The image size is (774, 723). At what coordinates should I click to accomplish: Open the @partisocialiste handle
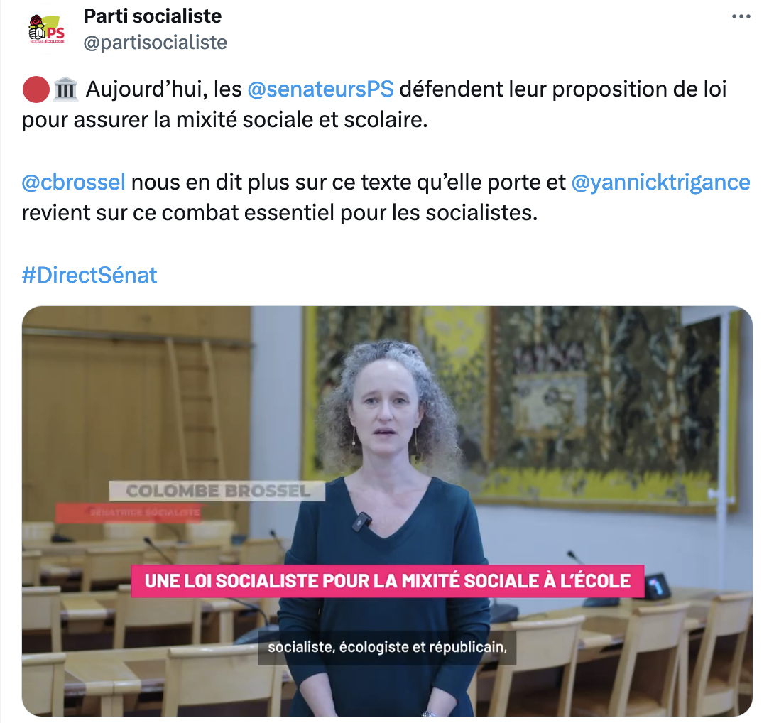pos(155,43)
